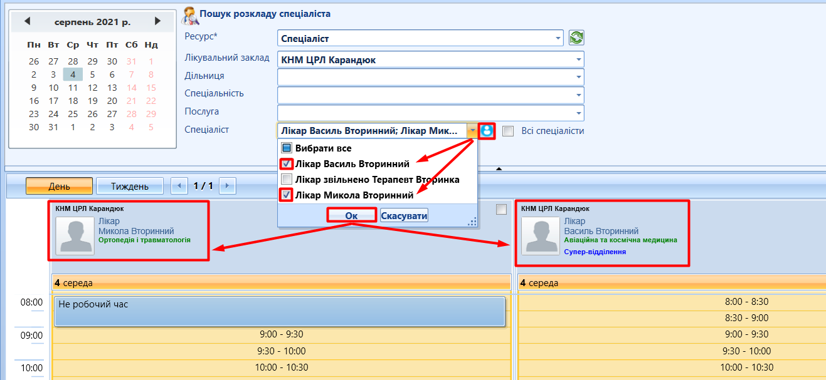Open the Ресурс dropdown
The height and width of the screenshot is (380, 826).
point(558,39)
